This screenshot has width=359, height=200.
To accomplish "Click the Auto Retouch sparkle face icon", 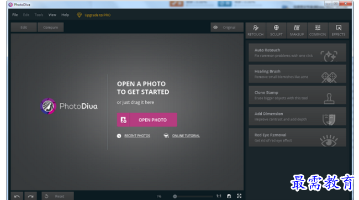I will [x=329, y=56].
